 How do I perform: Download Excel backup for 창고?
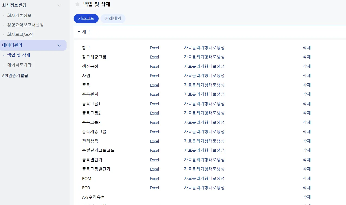155,48
